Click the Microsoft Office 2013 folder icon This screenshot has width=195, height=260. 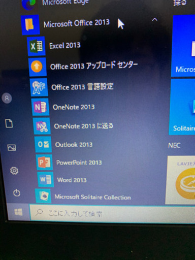30,25
